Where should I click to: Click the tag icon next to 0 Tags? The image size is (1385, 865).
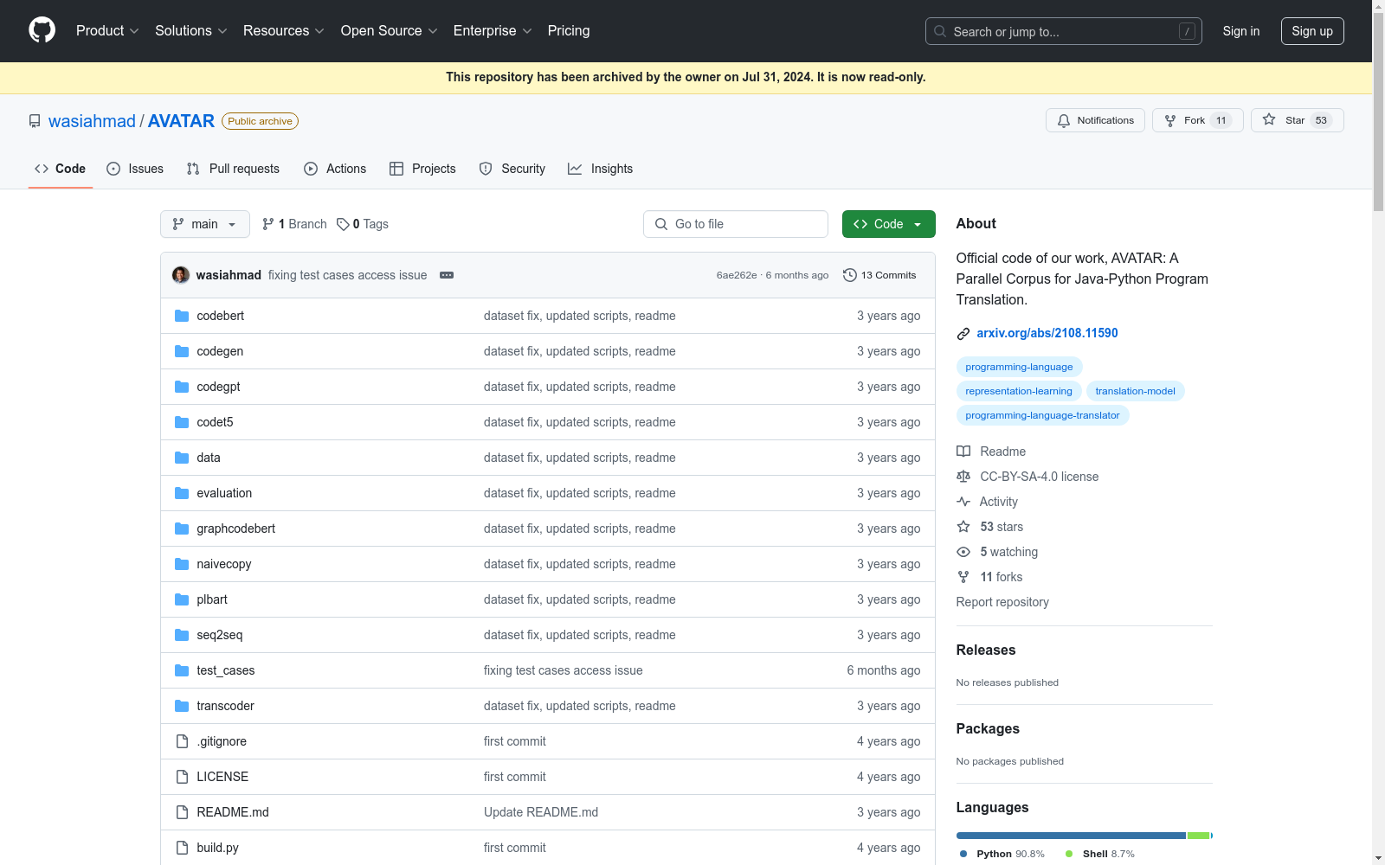coord(343,224)
